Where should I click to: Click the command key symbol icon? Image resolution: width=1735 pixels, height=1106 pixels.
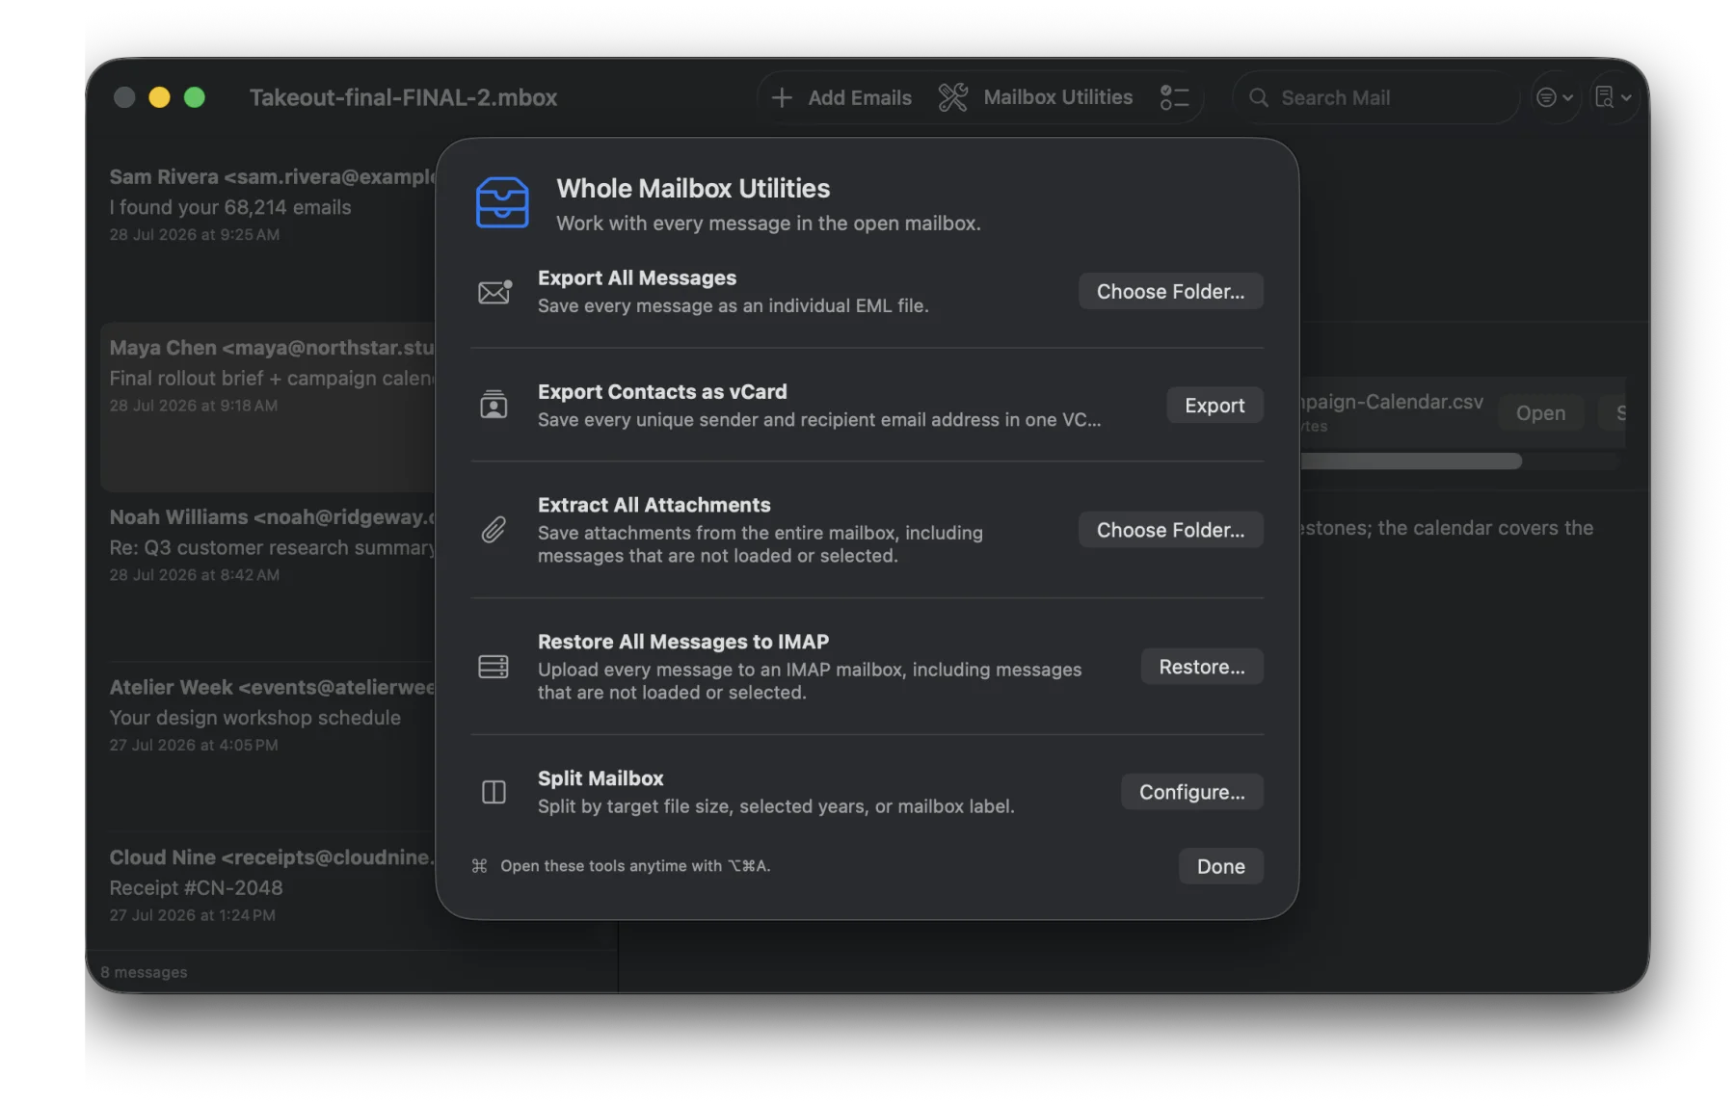coord(479,866)
